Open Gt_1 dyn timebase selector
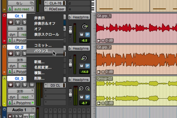 tap(13, 34)
